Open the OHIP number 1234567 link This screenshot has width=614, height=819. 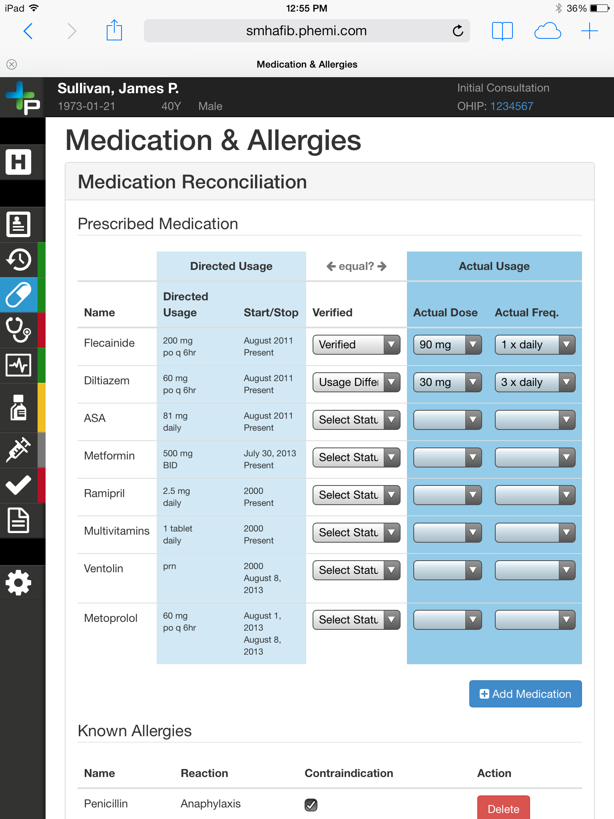tap(512, 106)
